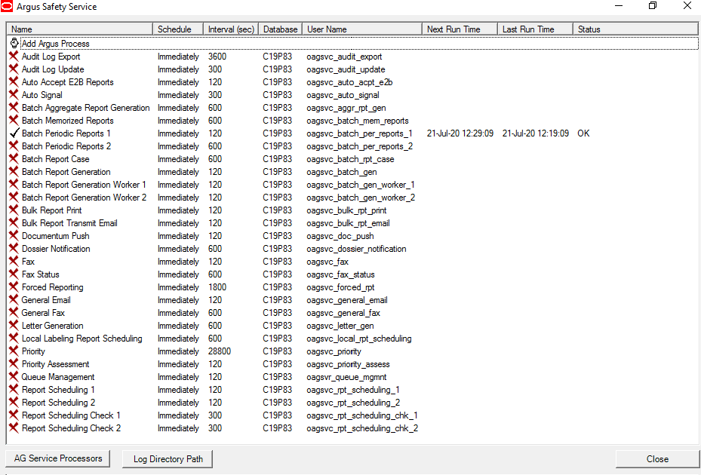The width and height of the screenshot is (701, 475).
Task: Open the Log Directory Path button
Action: pos(168,459)
